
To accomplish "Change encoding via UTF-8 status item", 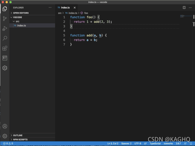I will pos(138,144).
